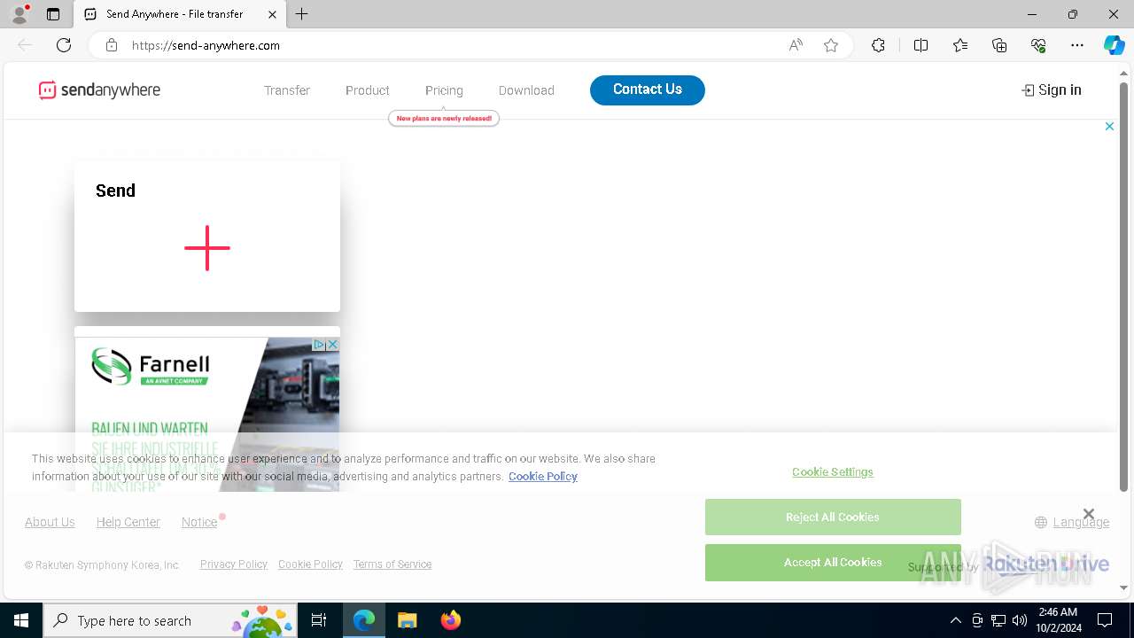Open the Product menu item
The width and height of the screenshot is (1134, 638).
tap(368, 90)
